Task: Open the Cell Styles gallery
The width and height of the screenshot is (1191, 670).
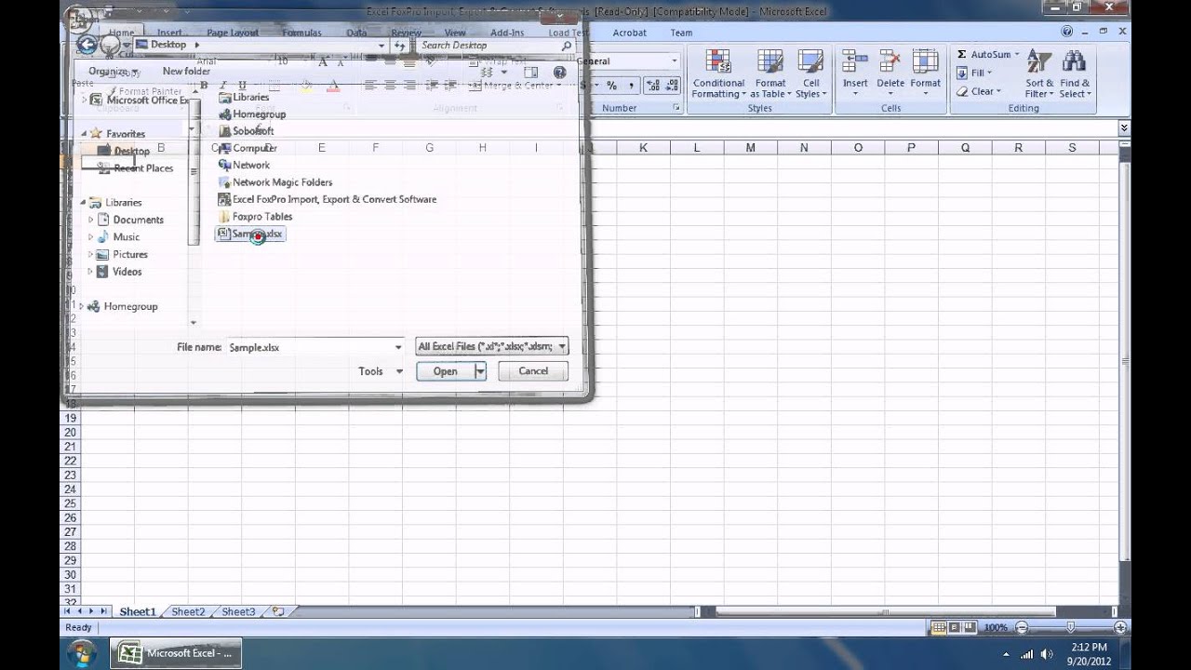Action: tap(810, 74)
